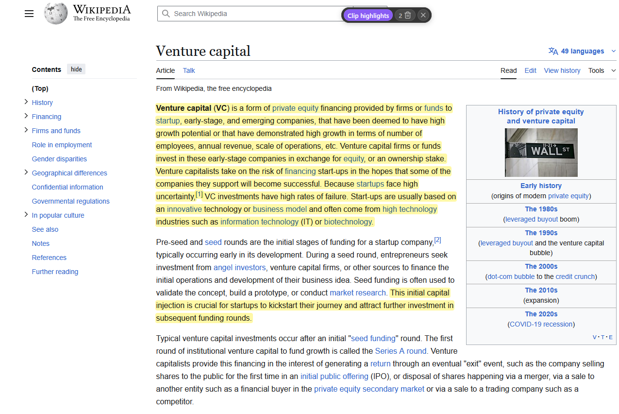619x414 pixels.
Task: Switch to the Talk tab
Action: tap(189, 70)
